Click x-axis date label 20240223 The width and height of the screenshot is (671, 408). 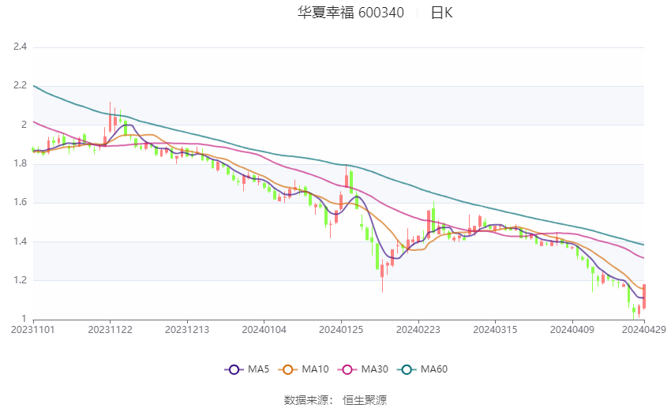coord(418,330)
